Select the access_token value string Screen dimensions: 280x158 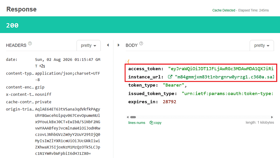click(221, 68)
